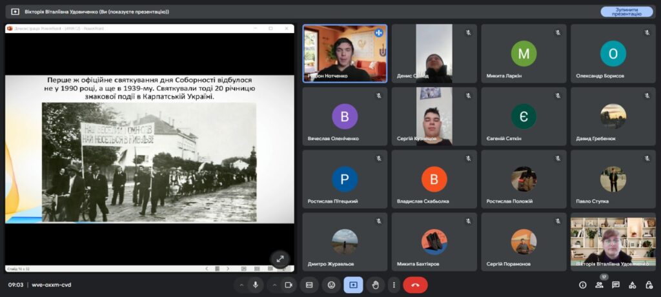Expand audio settings arrow beside microphone
The image size is (661, 297).
pos(241,285)
